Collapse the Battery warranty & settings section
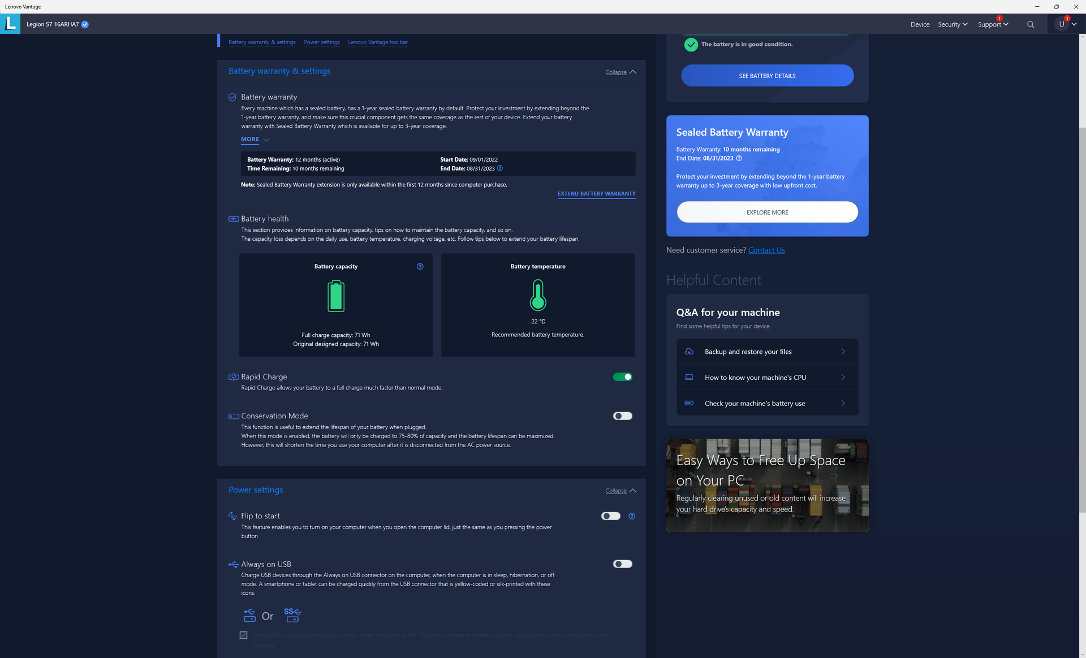Image resolution: width=1086 pixels, height=658 pixels. tap(620, 72)
